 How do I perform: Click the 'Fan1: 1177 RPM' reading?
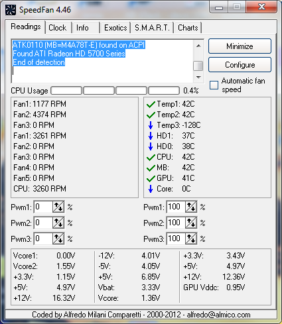[40, 104]
